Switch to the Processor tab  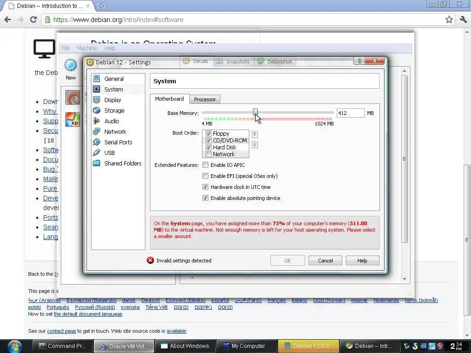pos(205,99)
